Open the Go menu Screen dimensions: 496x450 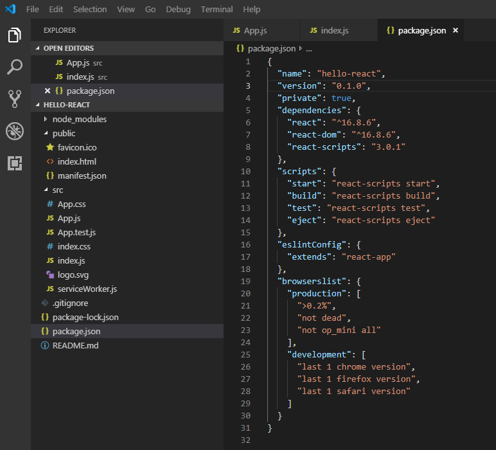point(150,10)
